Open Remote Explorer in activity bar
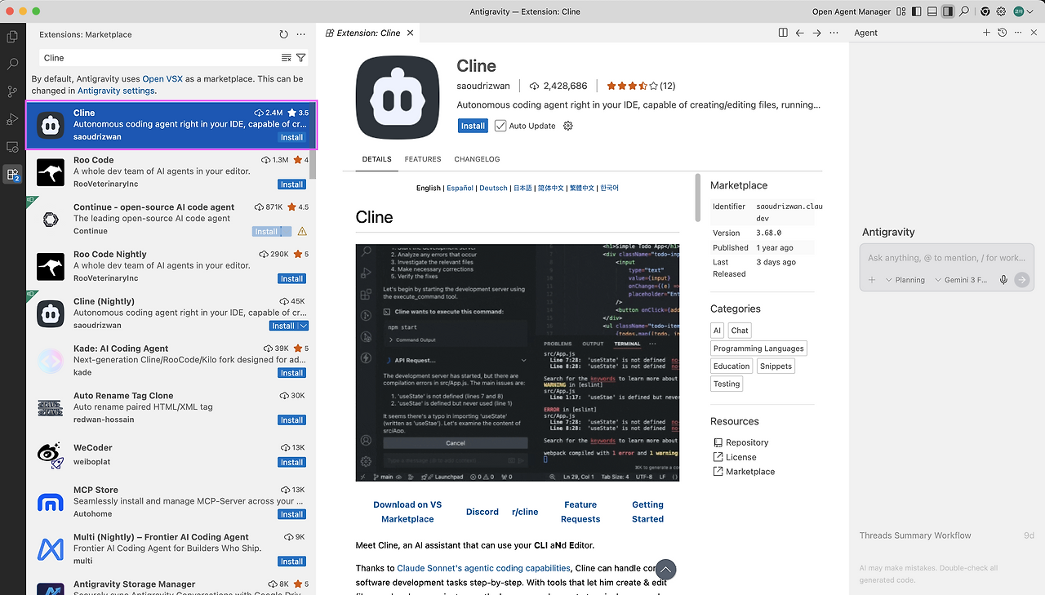This screenshot has width=1045, height=595. click(12, 147)
